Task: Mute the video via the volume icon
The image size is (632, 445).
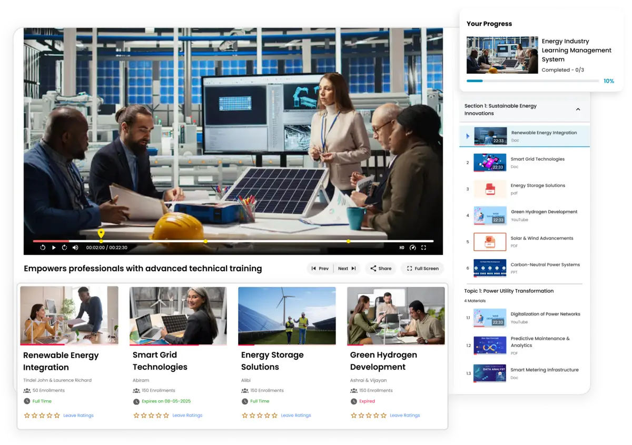Action: pos(75,248)
